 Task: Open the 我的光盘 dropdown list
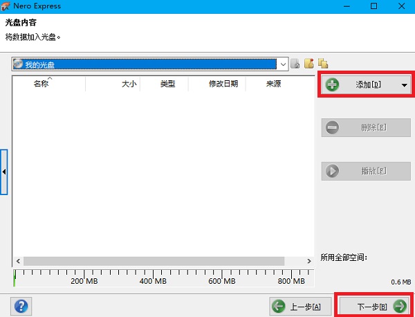(282, 64)
